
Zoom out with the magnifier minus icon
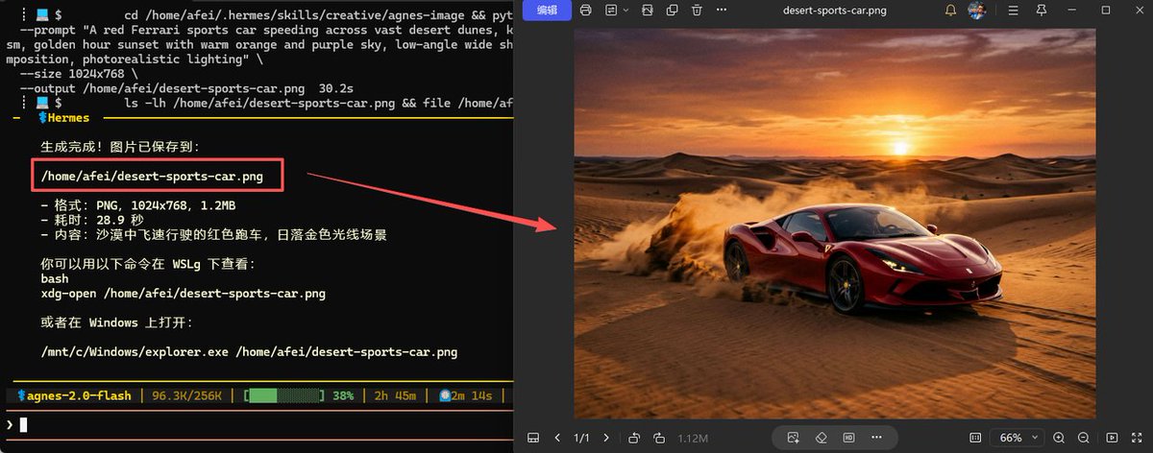click(x=1084, y=438)
